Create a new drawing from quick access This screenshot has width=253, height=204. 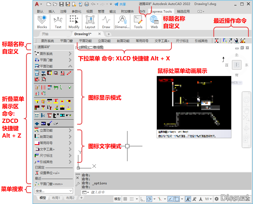tap(49, 4)
